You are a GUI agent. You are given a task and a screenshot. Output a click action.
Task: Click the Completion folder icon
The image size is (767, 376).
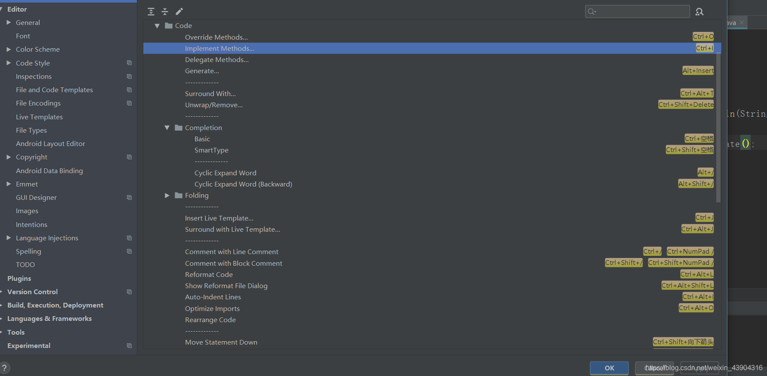(x=179, y=127)
